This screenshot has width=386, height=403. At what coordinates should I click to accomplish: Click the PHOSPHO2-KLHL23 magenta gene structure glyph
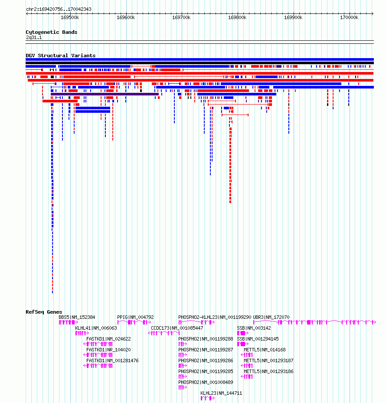pos(196,322)
